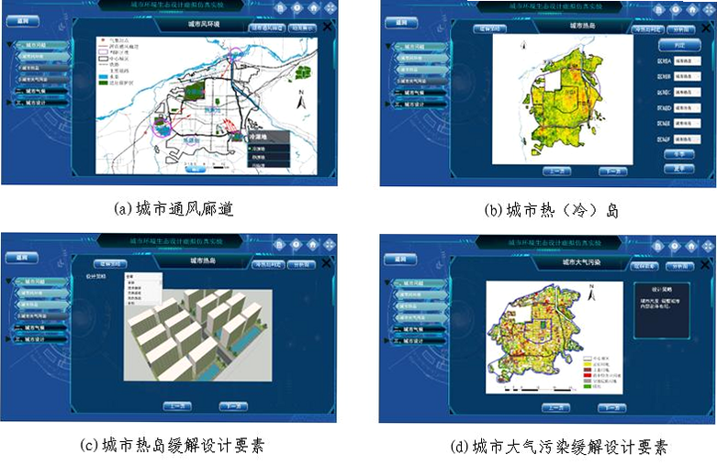
Task: Click the document icon in panel (c) header
Action: [279, 244]
